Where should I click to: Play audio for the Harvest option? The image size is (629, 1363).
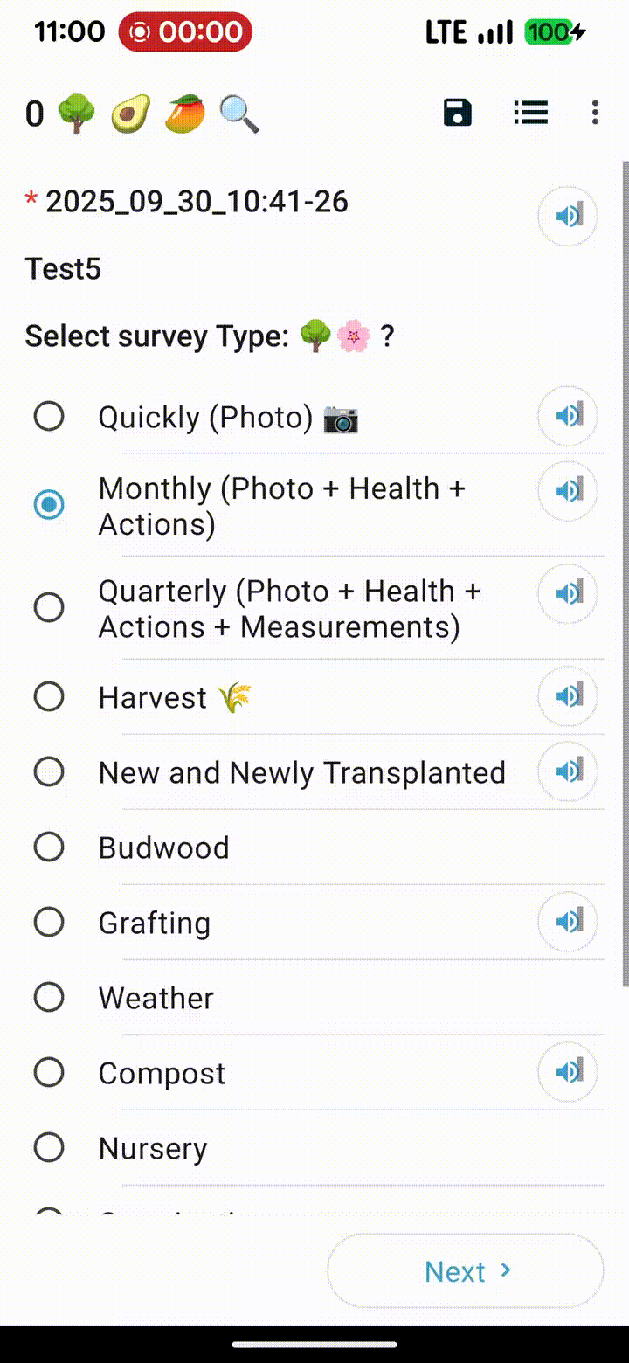pyautogui.click(x=568, y=696)
